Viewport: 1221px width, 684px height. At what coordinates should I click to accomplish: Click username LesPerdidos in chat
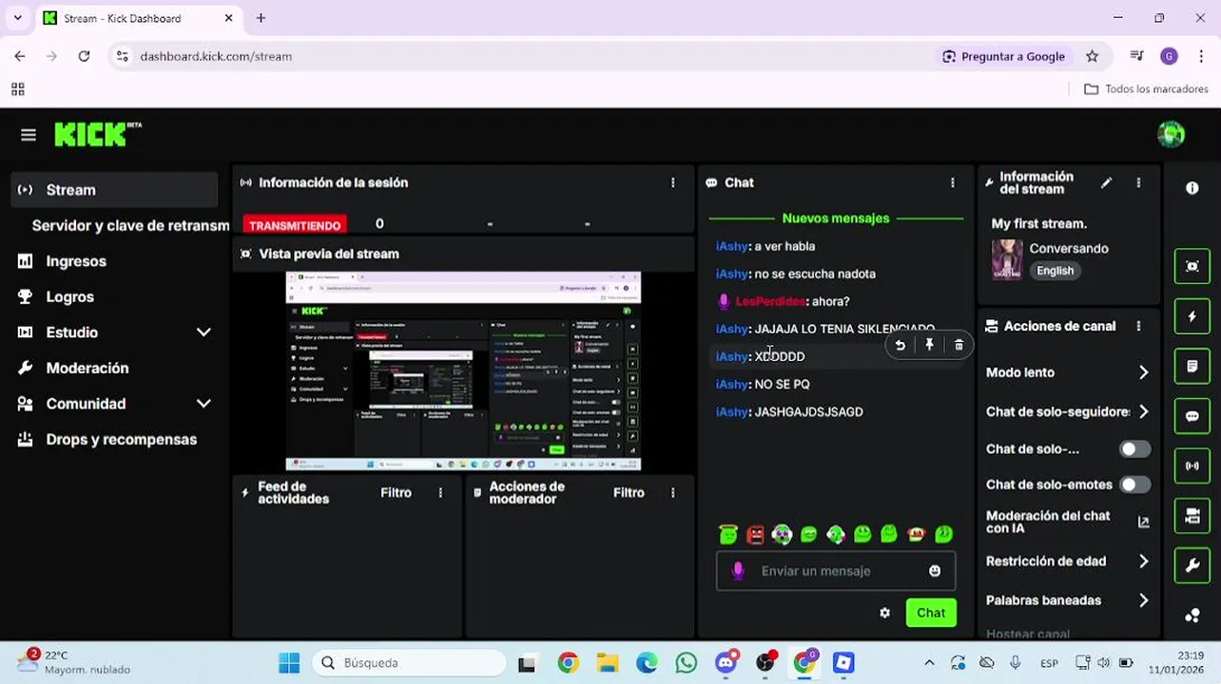[770, 301]
